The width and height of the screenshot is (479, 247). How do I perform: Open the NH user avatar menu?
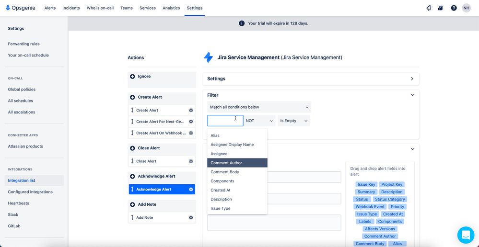coord(466,8)
